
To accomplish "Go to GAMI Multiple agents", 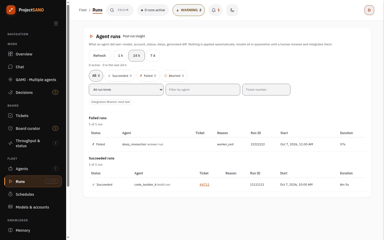I will (33, 80).
